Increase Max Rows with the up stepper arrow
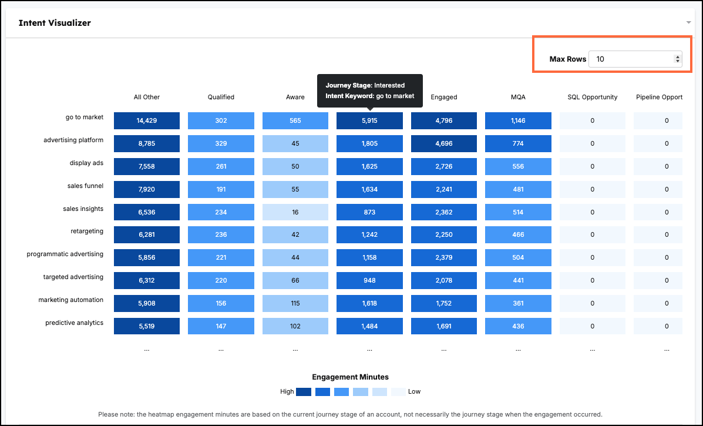This screenshot has height=426, width=703. 677,56
